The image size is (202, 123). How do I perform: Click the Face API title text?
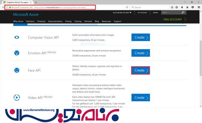[34, 70]
